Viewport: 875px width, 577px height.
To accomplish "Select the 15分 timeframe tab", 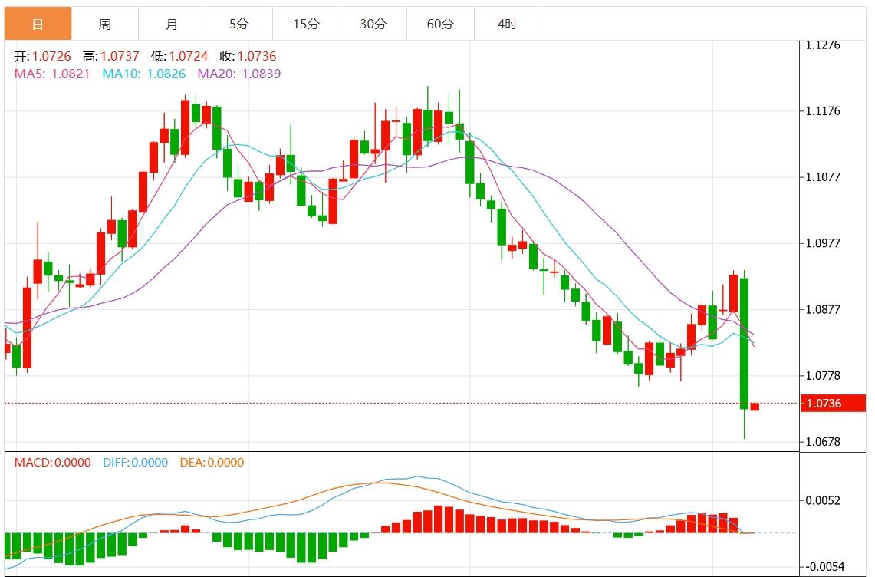I will [306, 24].
